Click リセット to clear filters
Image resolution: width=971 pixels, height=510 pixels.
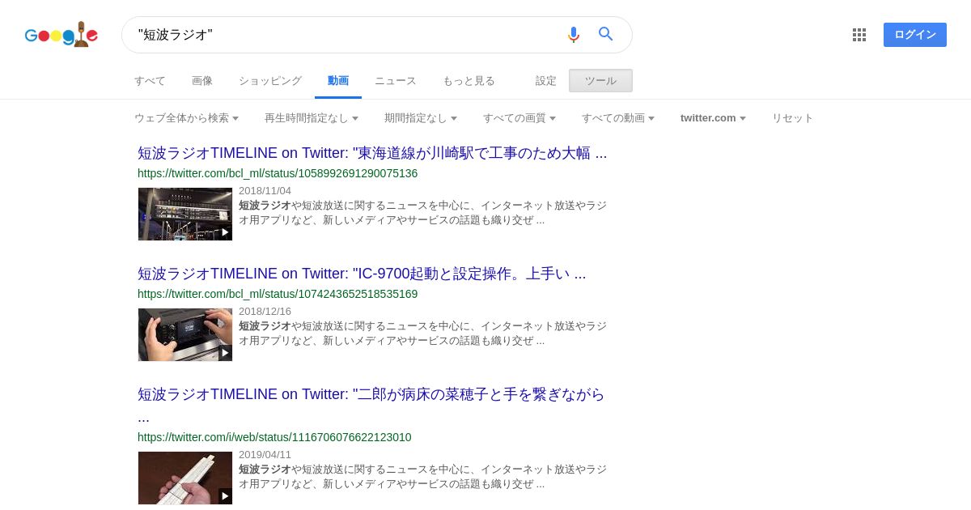coord(792,118)
